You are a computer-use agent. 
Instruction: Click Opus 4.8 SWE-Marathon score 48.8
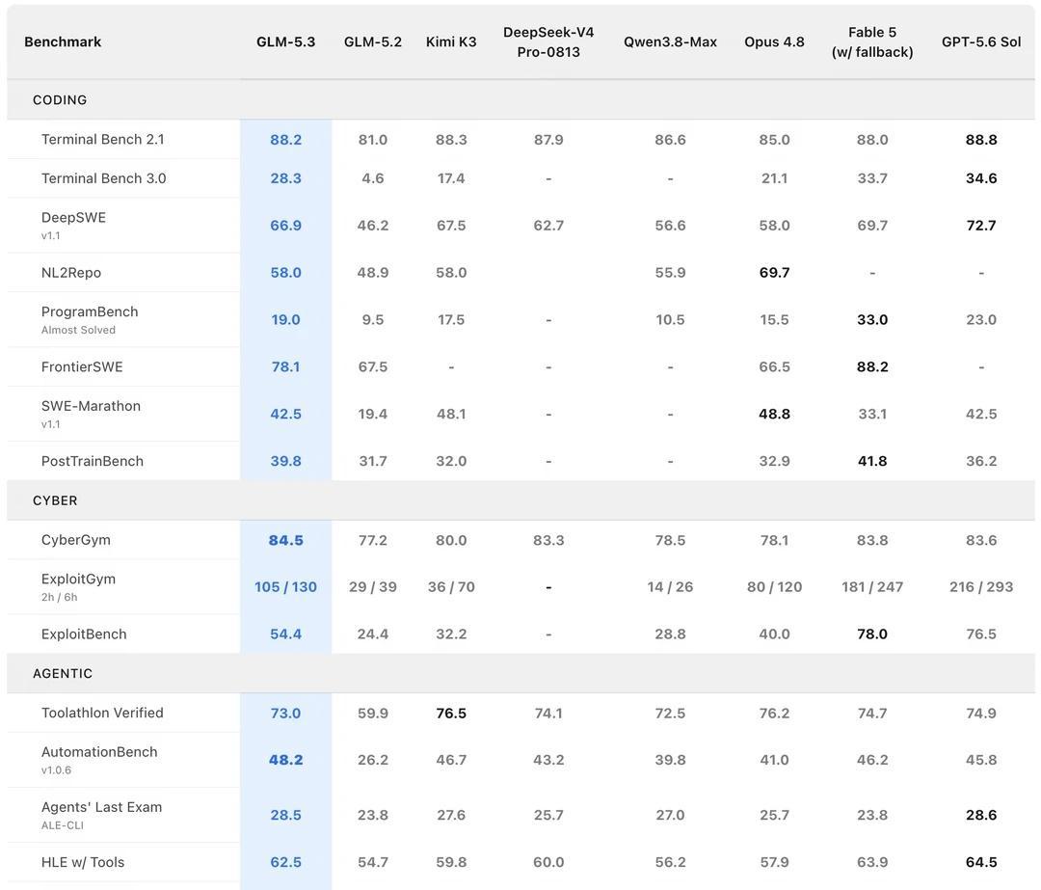774,415
